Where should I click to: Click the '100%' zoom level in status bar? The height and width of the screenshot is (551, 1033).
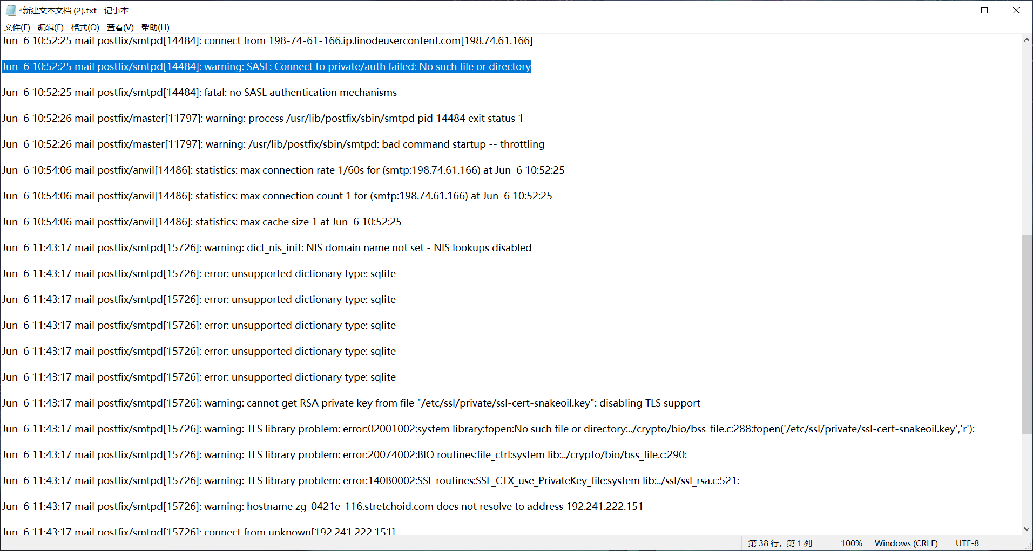852,543
